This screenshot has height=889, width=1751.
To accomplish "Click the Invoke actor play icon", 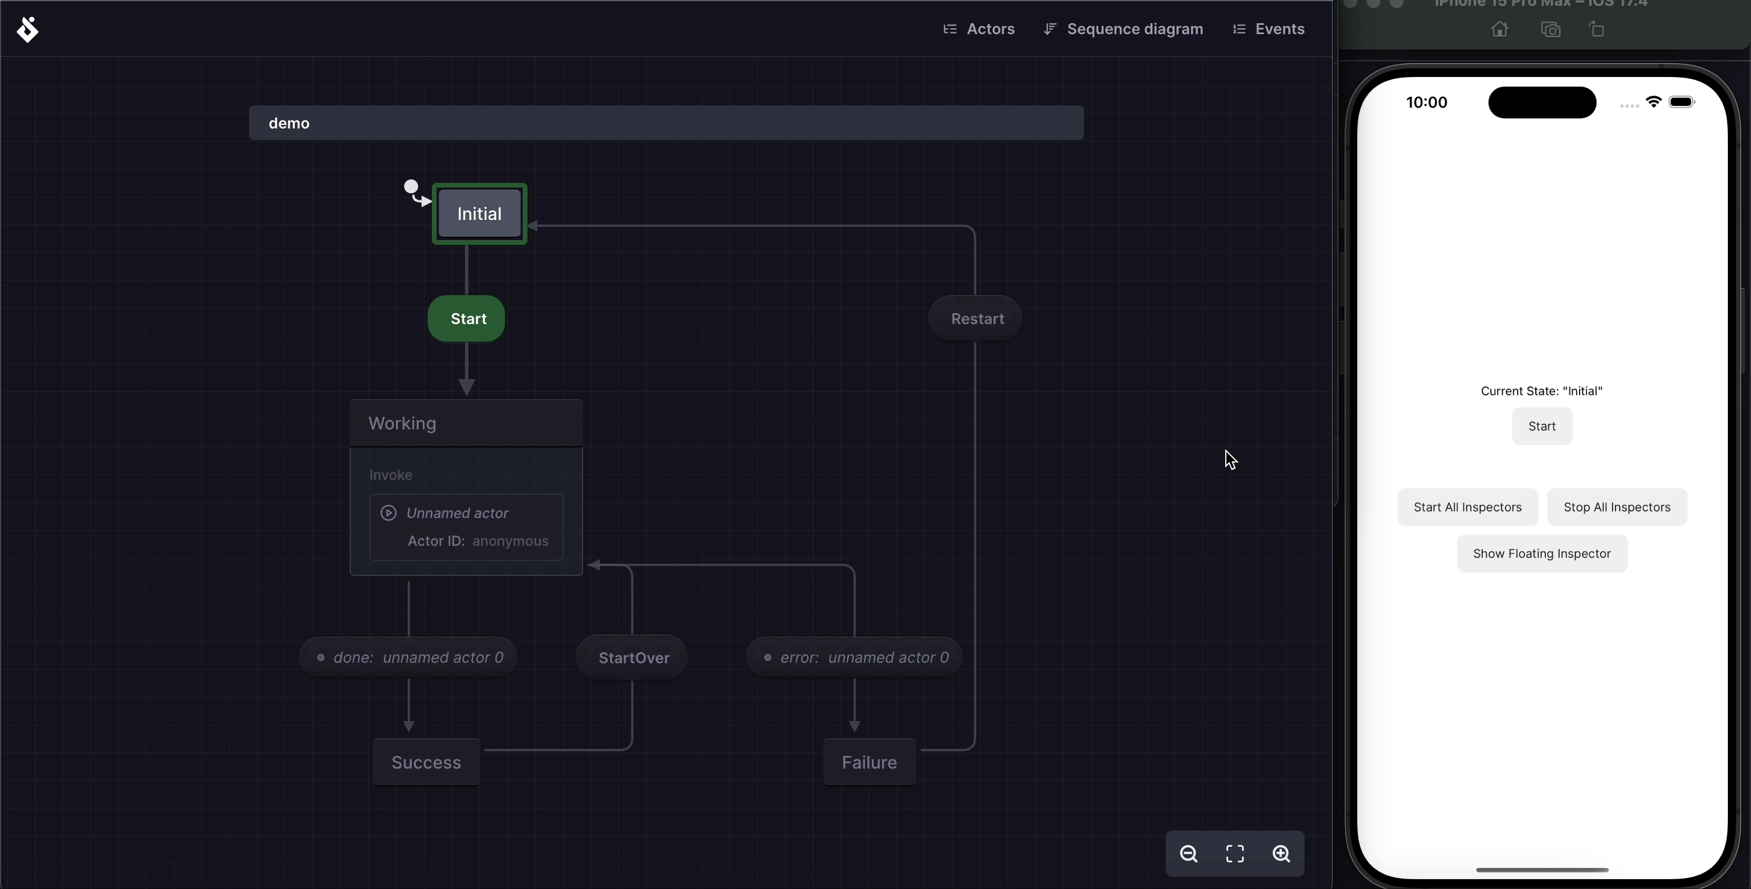I will [388, 513].
